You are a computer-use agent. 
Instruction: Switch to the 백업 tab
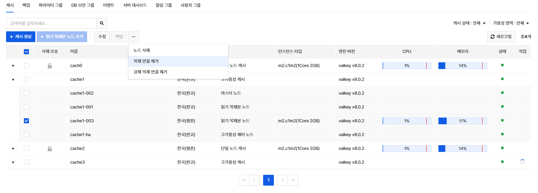(26, 5)
